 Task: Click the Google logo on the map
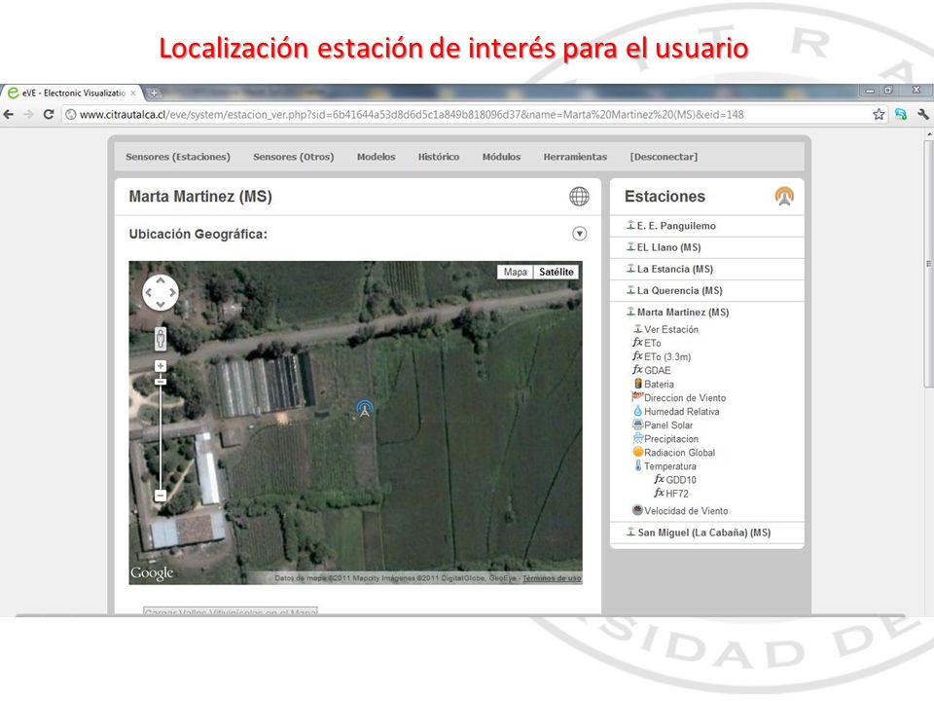152,573
